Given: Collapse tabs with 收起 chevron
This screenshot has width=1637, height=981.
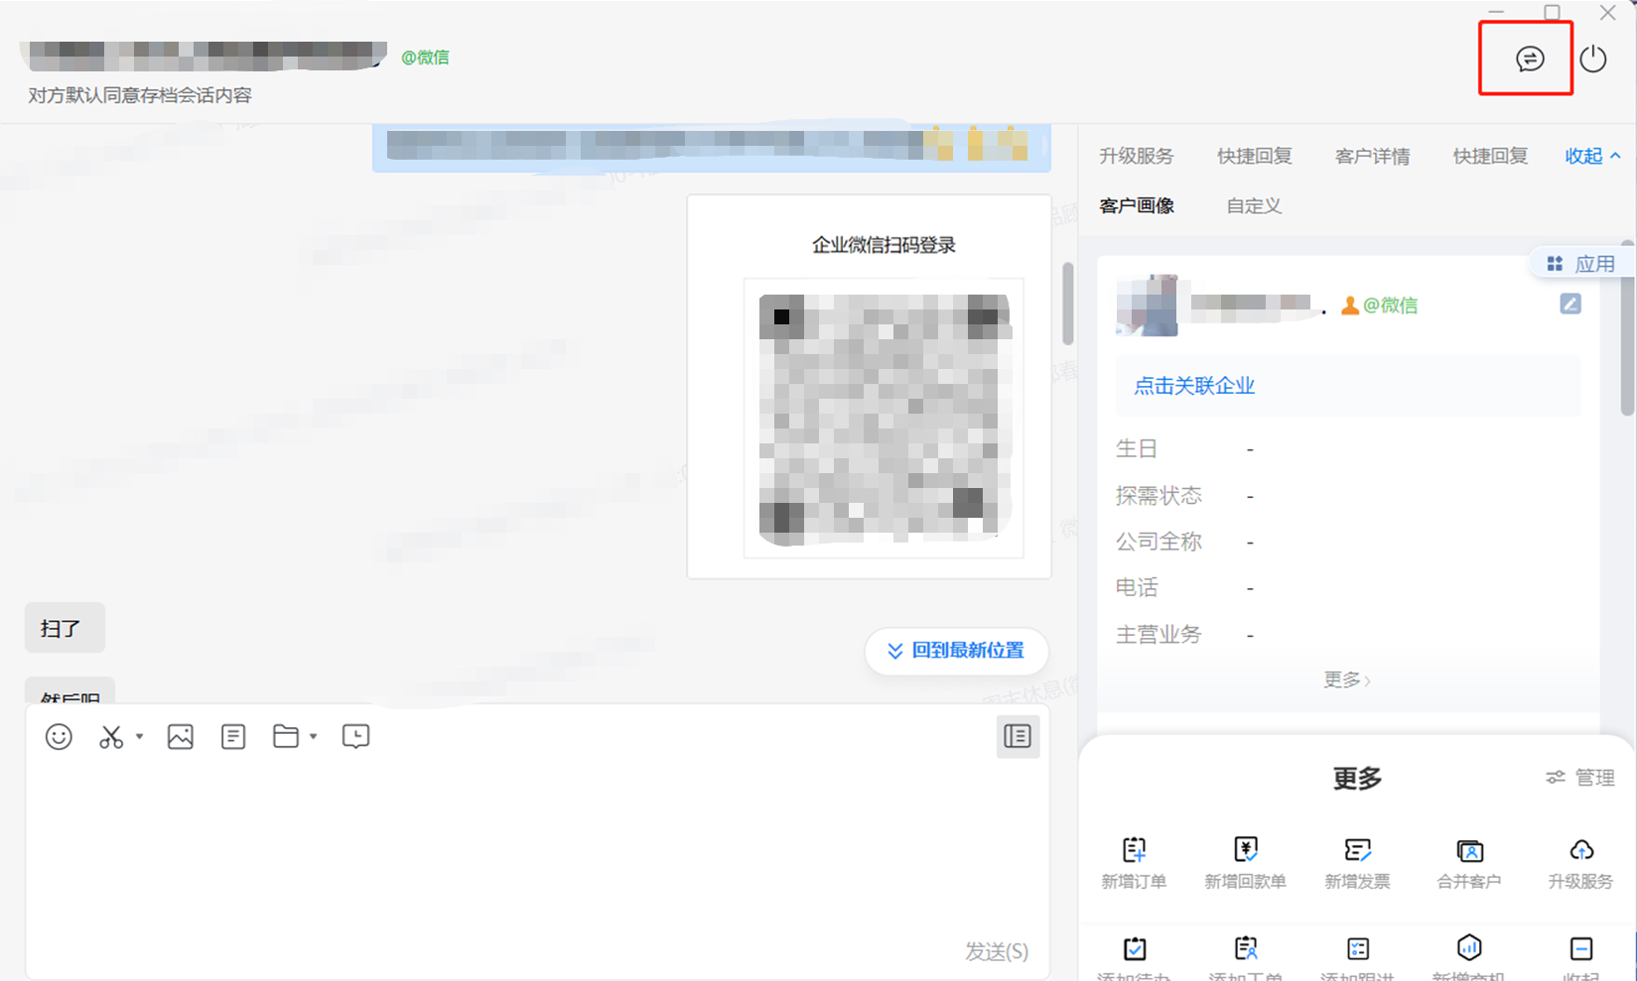Looking at the screenshot, I should (x=1592, y=156).
